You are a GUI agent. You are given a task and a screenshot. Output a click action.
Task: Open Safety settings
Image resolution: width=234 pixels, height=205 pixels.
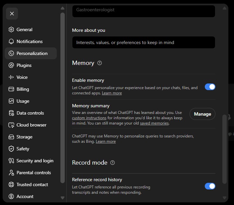tap(31, 149)
